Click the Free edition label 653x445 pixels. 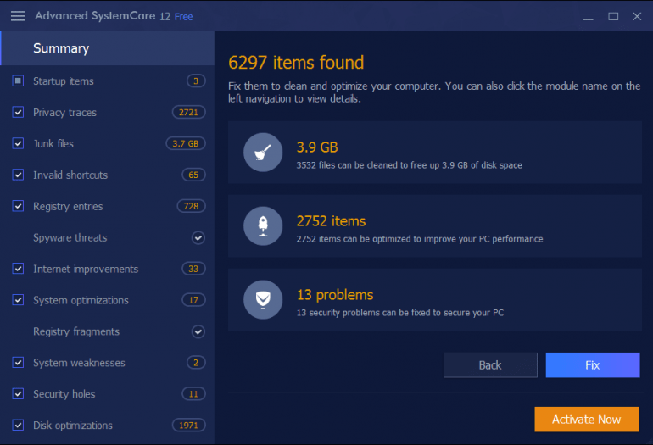coord(184,17)
